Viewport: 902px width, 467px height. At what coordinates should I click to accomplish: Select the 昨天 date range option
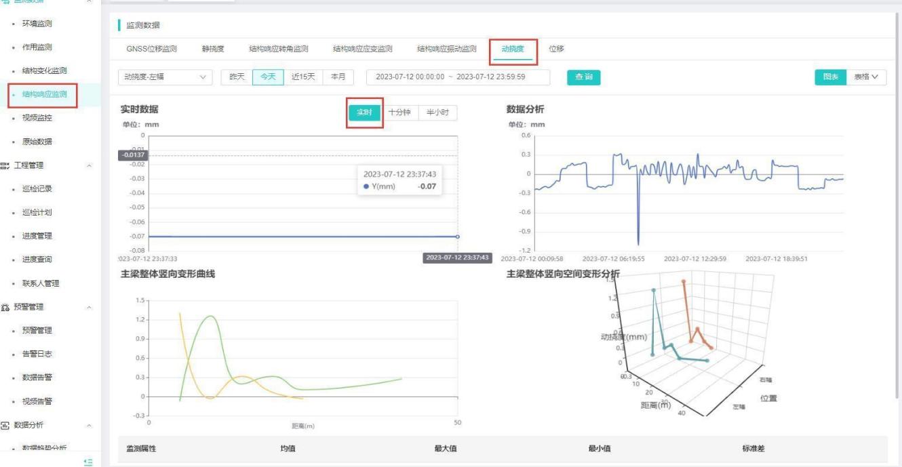click(x=237, y=77)
